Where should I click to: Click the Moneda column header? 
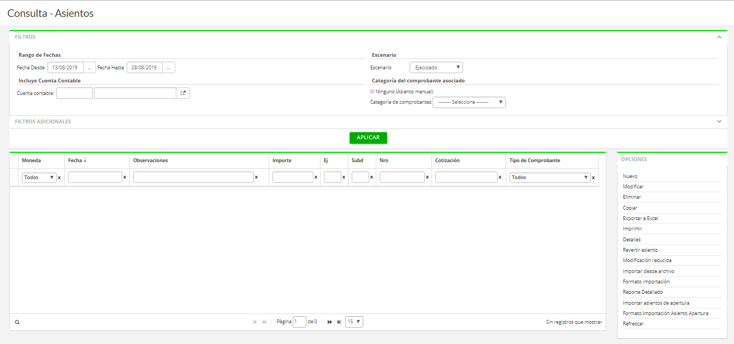[31, 161]
